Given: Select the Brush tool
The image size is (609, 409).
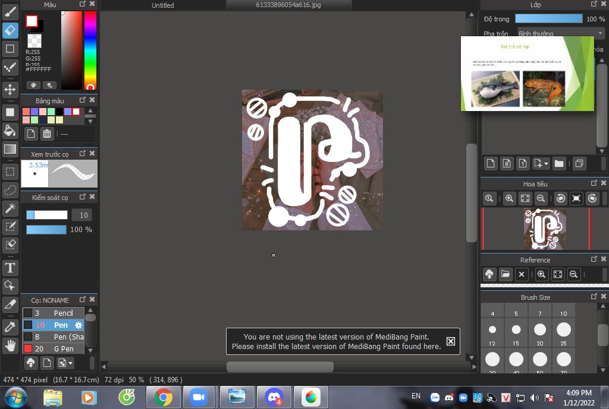Looking at the screenshot, I should [x=10, y=12].
